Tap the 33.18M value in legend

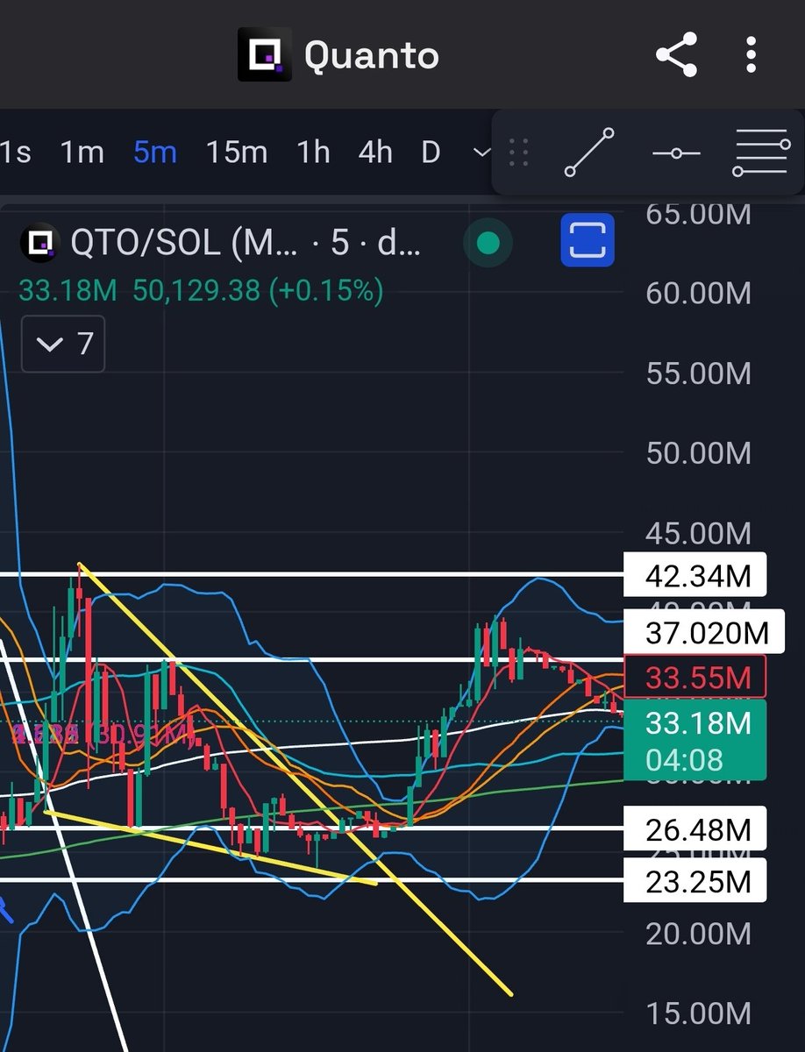point(70,290)
